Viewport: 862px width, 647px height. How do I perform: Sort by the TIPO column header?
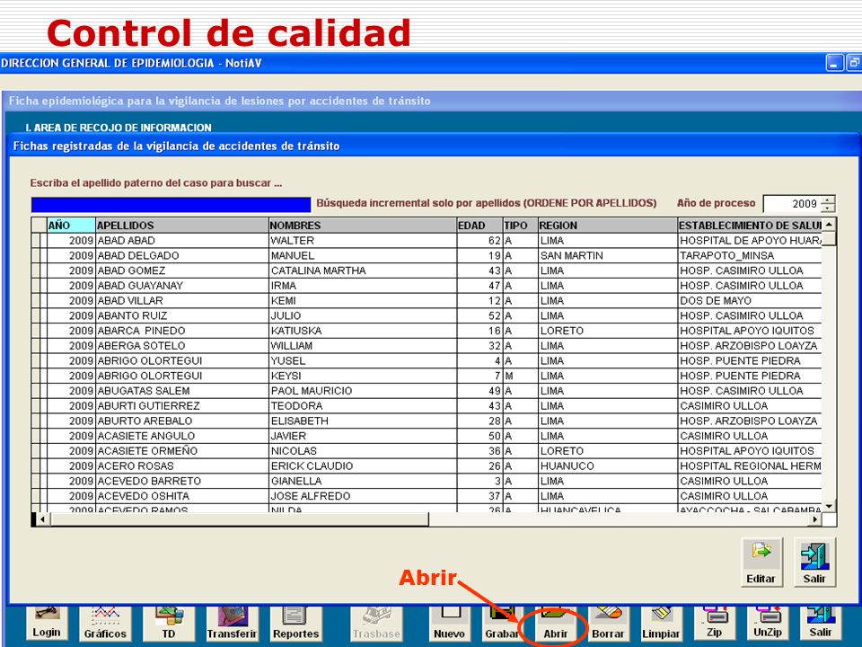[x=521, y=225]
